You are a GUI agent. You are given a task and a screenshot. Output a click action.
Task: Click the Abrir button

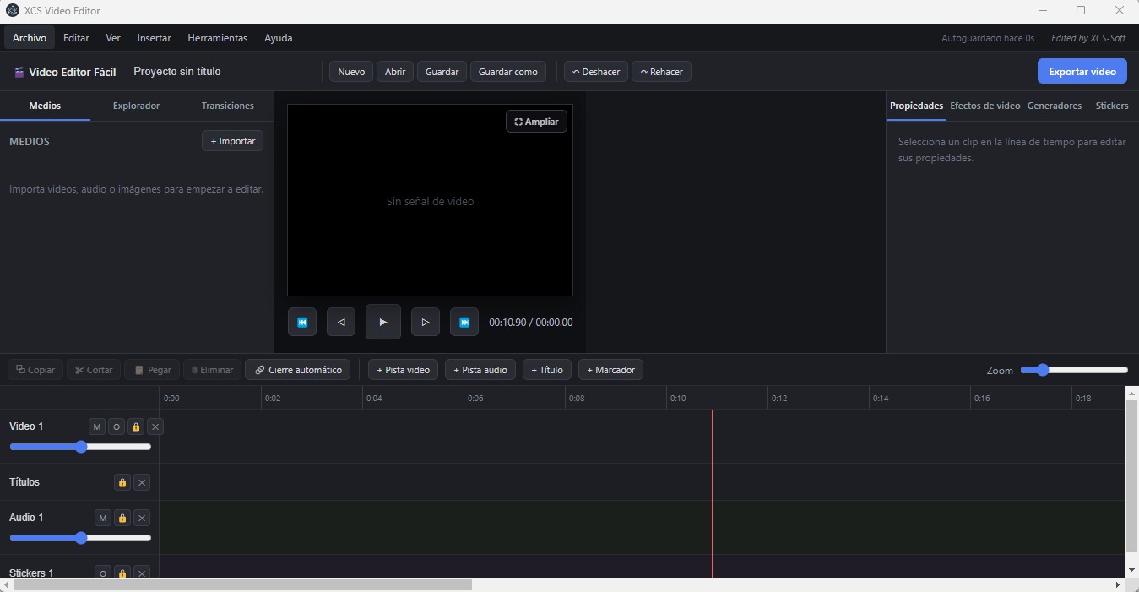click(x=395, y=72)
